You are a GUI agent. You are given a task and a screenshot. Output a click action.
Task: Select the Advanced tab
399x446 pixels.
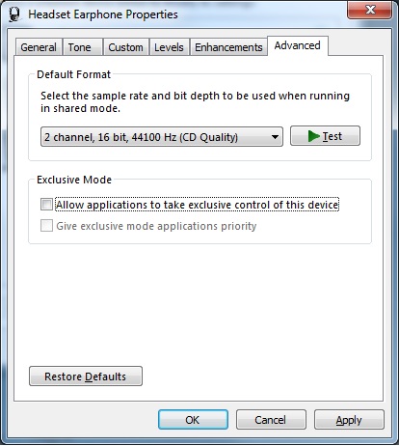(x=298, y=45)
